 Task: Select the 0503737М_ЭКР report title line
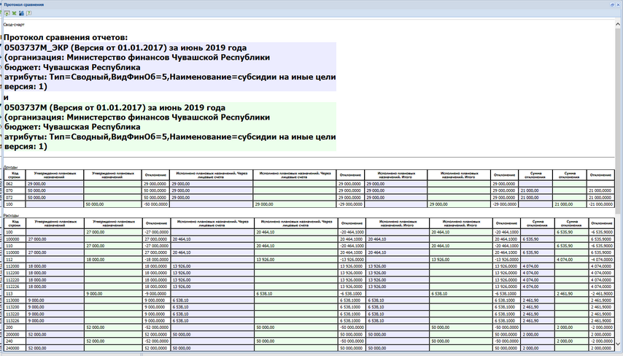[125, 47]
